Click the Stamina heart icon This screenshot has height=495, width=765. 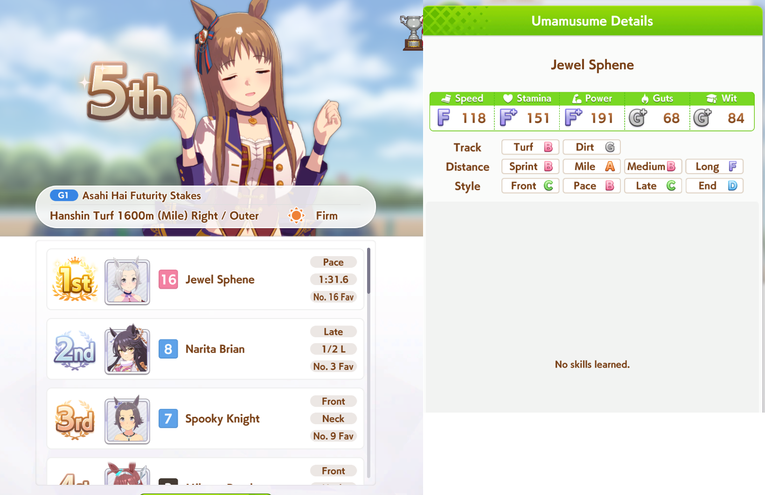click(508, 98)
